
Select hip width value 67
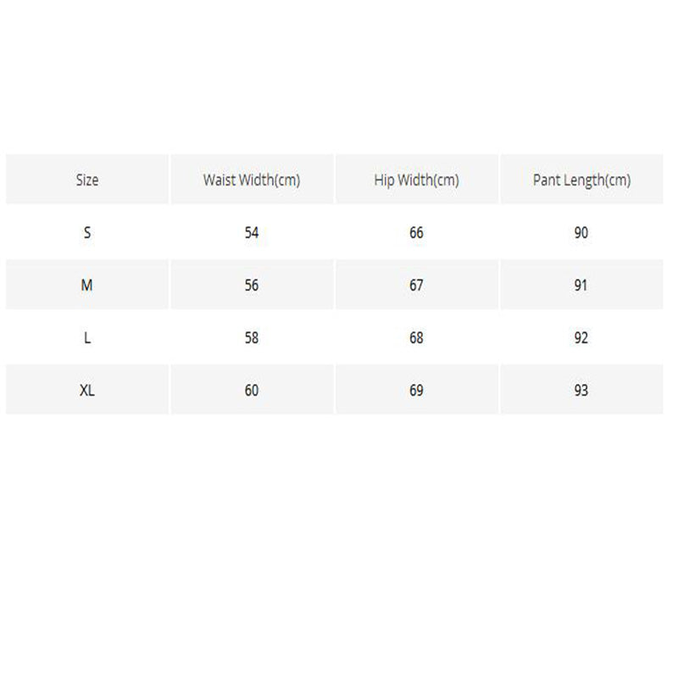416,286
